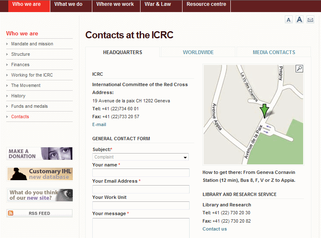Click the Avenue Appia map label

click(217, 117)
